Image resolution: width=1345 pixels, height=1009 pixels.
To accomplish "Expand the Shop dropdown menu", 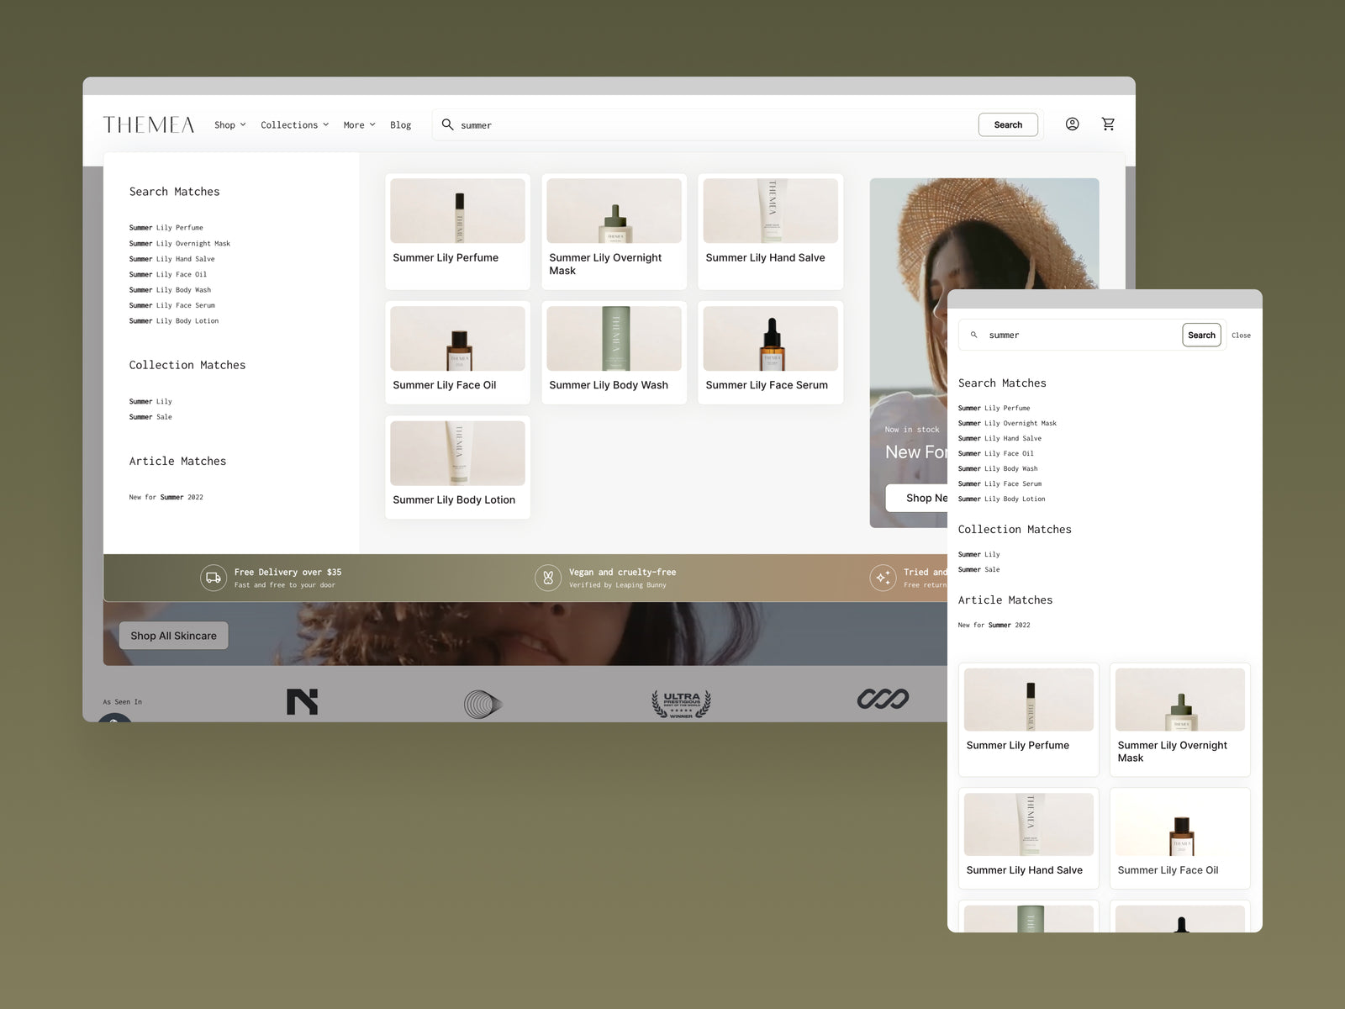I will click(x=229, y=125).
